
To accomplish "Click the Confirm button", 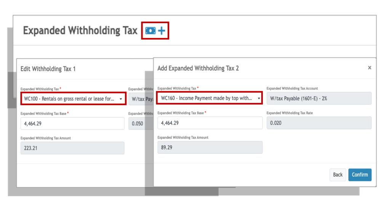I will click(360, 175).
